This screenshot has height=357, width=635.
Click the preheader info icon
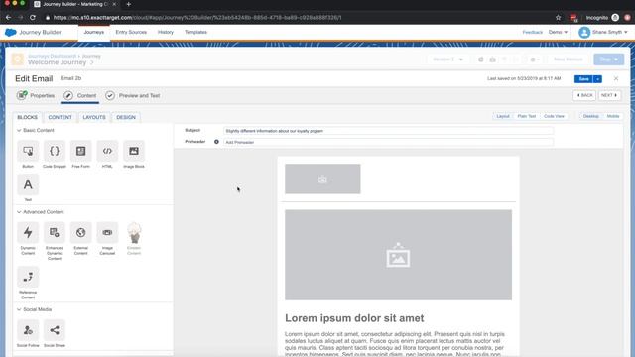click(x=216, y=142)
